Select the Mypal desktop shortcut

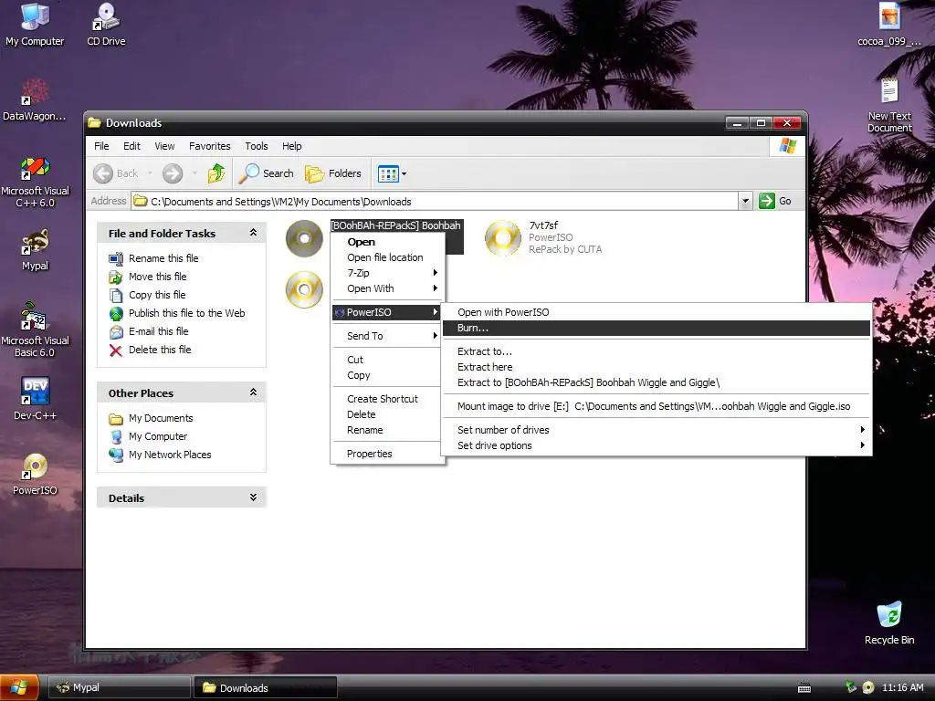click(x=35, y=250)
